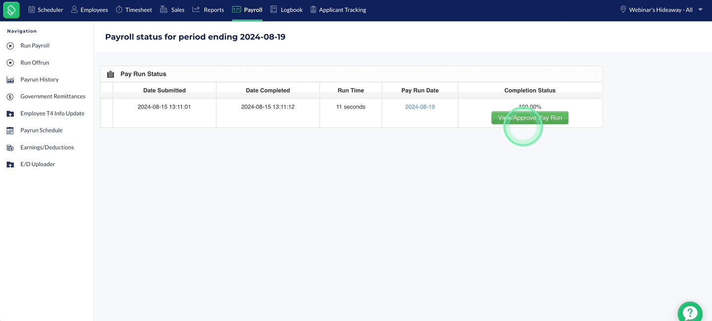Image resolution: width=712 pixels, height=321 pixels.
Task: Click the green app logo icon
Action: (11, 9)
